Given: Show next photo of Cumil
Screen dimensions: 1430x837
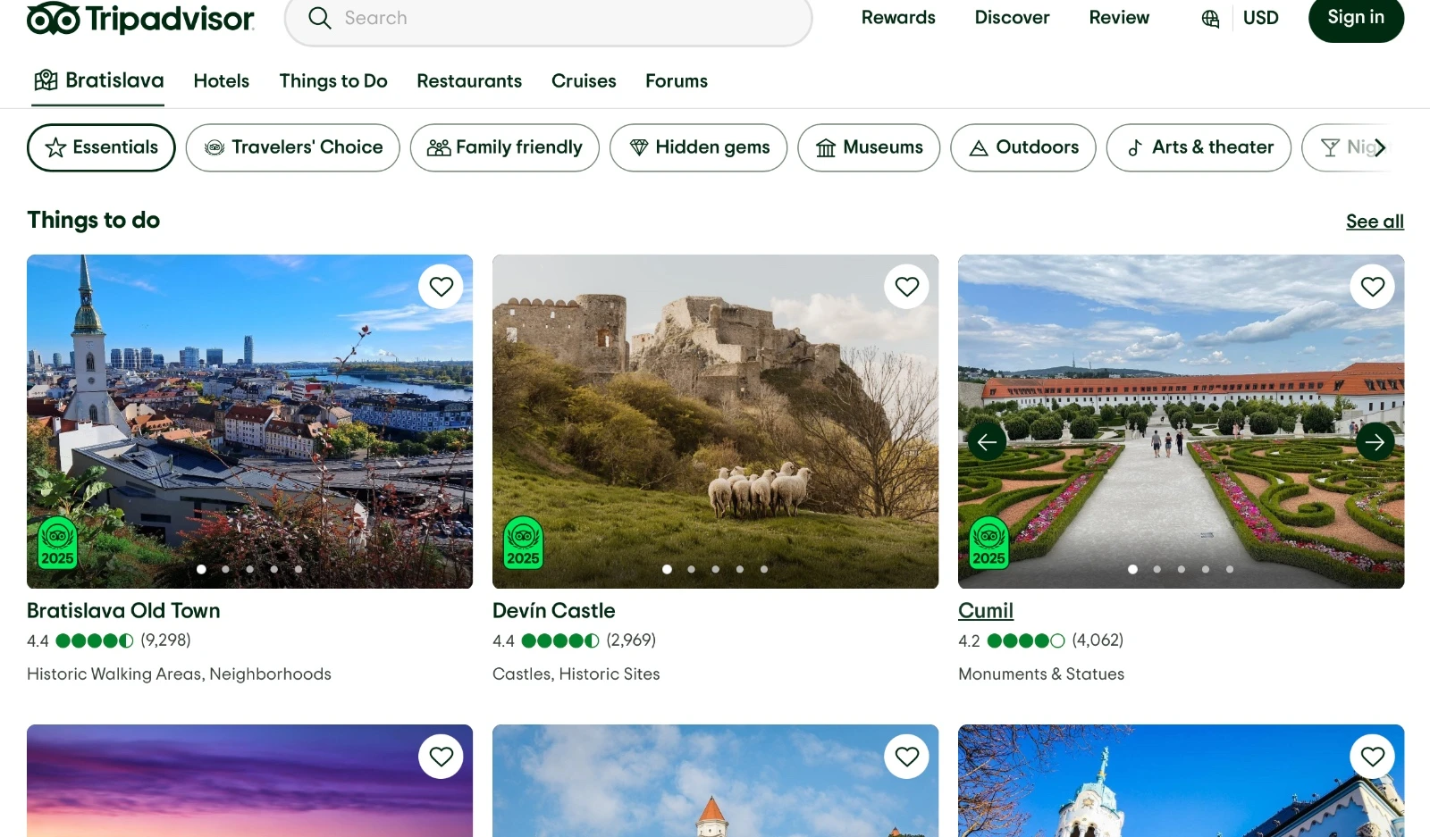Looking at the screenshot, I should 1375,441.
